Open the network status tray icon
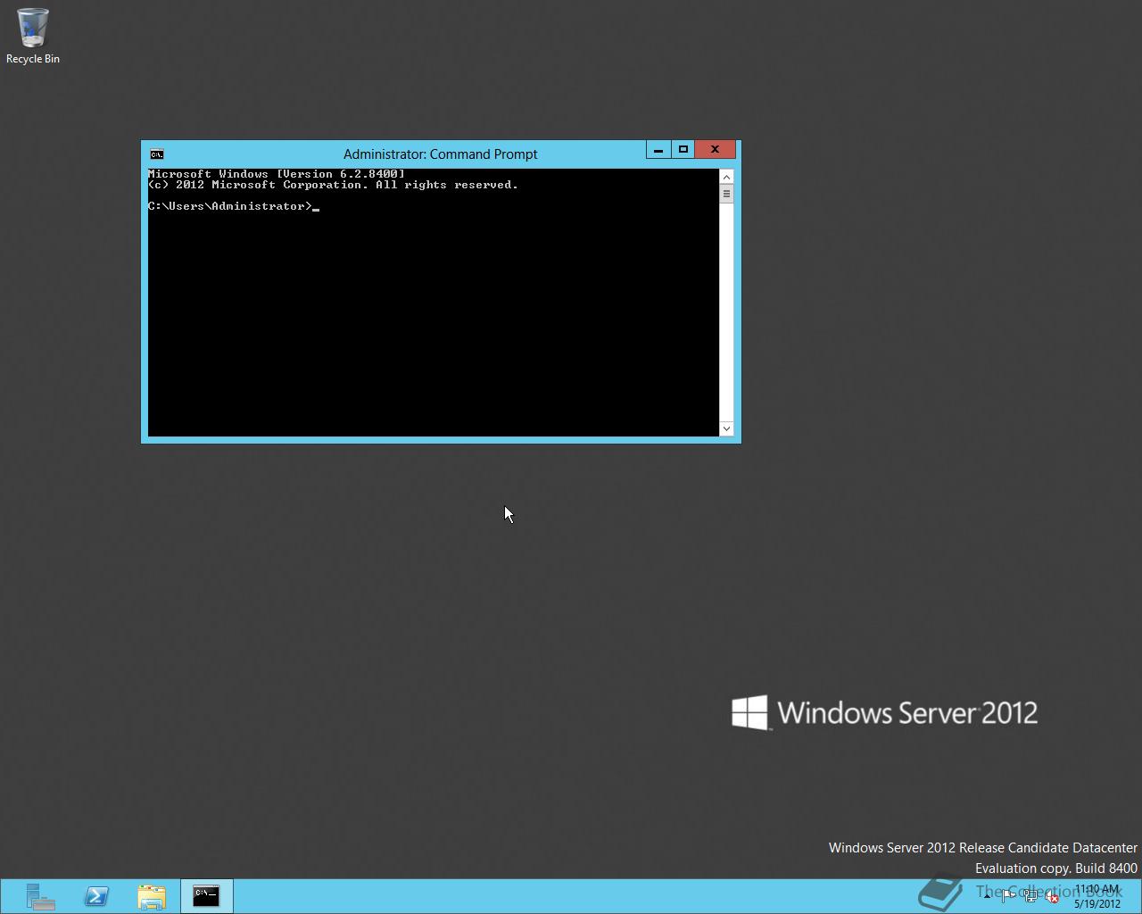Image resolution: width=1142 pixels, height=914 pixels. tap(1030, 896)
